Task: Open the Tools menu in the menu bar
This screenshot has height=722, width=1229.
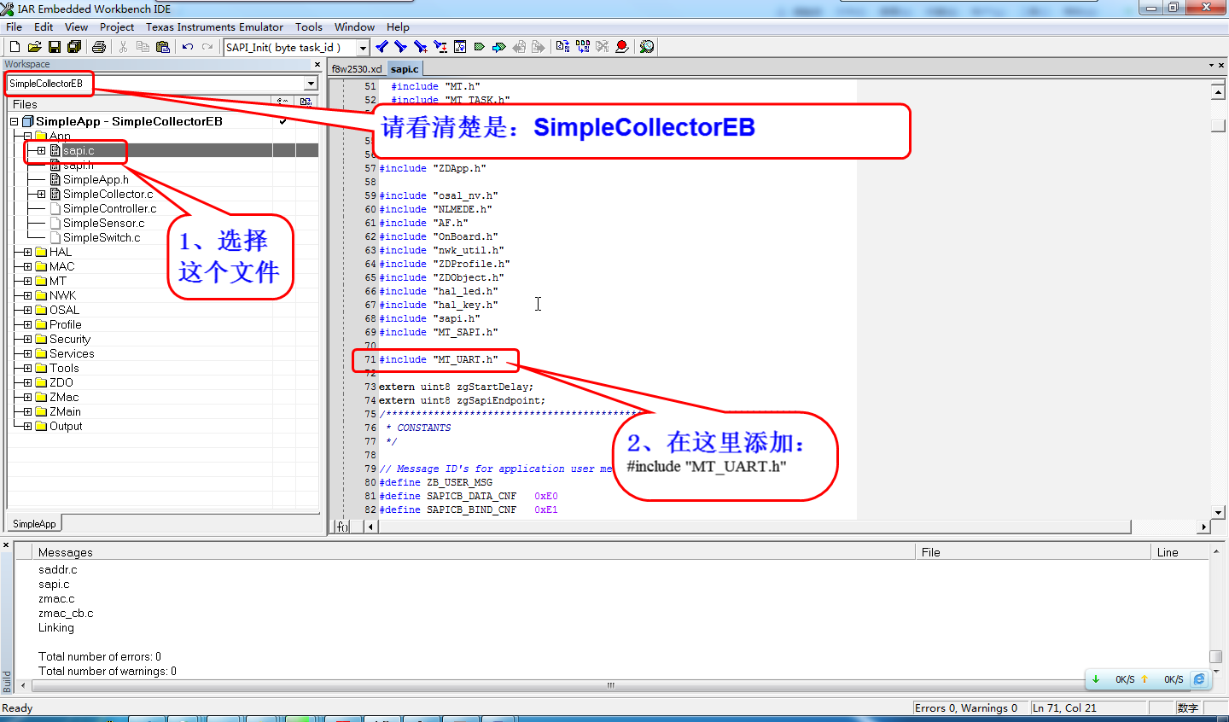Action: (309, 27)
